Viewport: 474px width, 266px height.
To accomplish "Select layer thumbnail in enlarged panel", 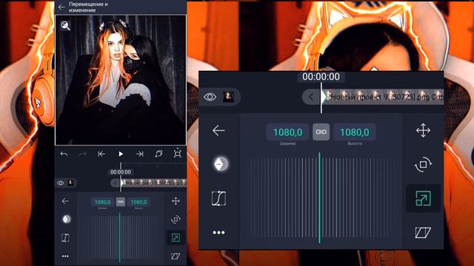I will pyautogui.click(x=229, y=97).
